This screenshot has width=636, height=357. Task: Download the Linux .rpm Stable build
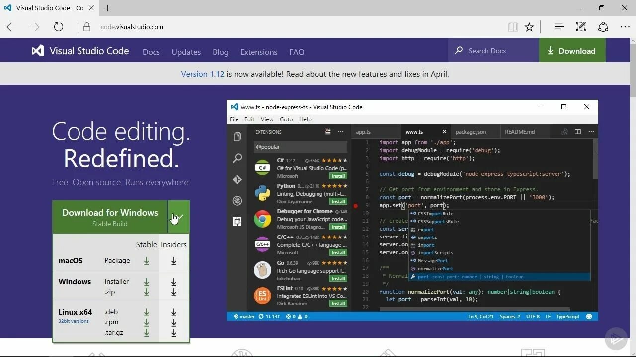pos(147,322)
